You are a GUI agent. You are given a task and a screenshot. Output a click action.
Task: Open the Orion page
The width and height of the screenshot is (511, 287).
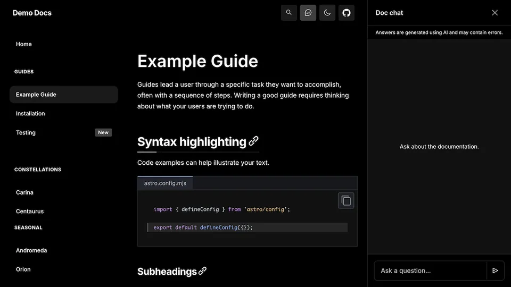pyautogui.click(x=23, y=269)
